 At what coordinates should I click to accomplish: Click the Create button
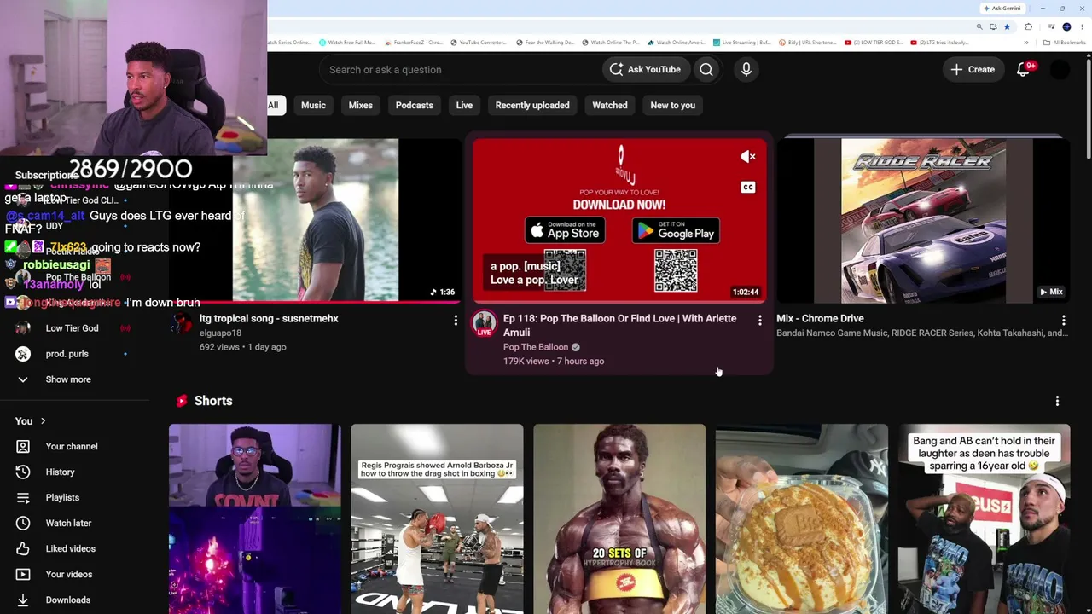click(x=973, y=70)
